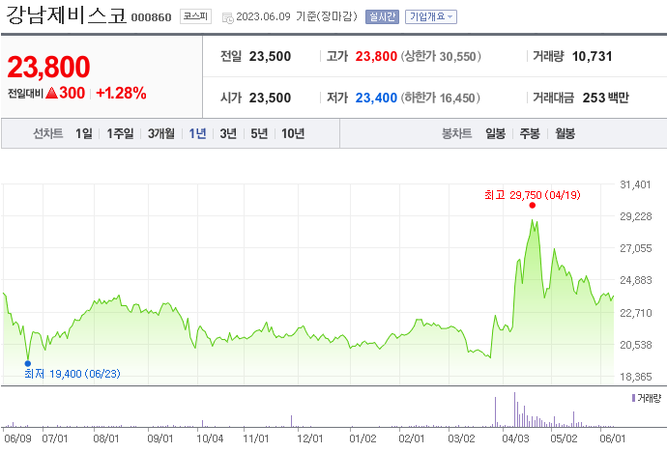Click the +1.28% change percentage
Viewport: 667px width, 452px height.
click(121, 93)
